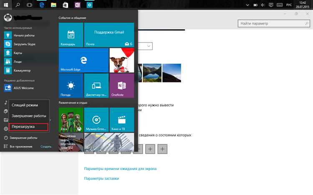Open the Store icon in the taskbar
Image resolution: width=313 pixels, height=195 pixels.
[x=66, y=5]
